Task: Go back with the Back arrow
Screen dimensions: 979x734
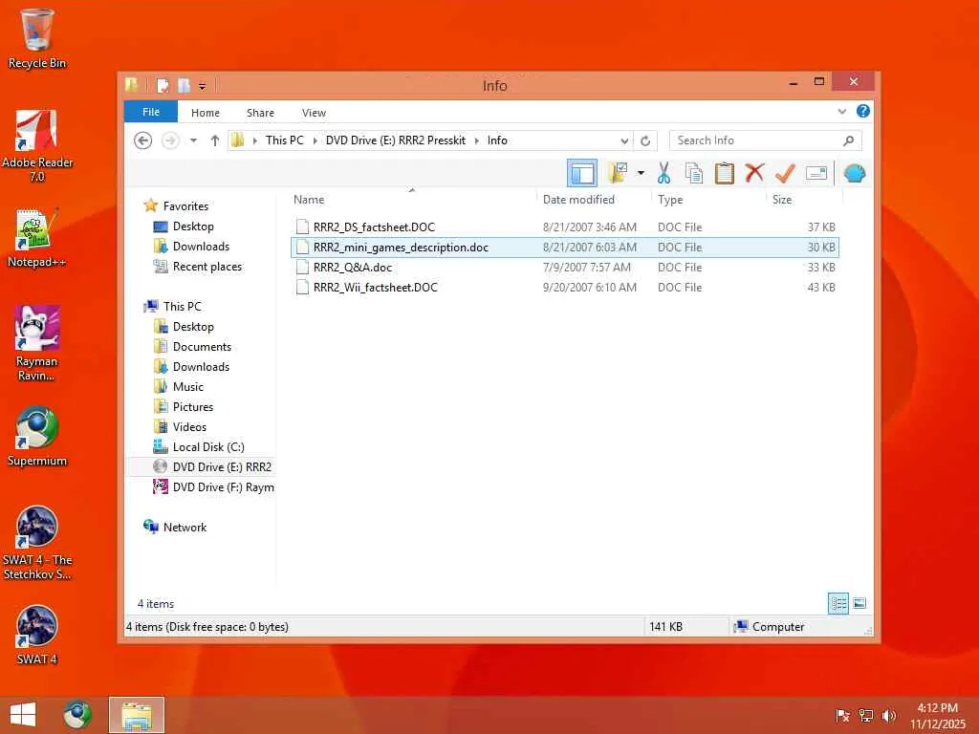Action: [x=143, y=140]
